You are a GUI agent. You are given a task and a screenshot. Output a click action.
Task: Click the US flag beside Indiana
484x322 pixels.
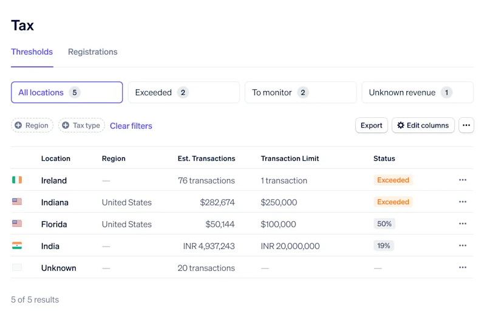[17, 202]
